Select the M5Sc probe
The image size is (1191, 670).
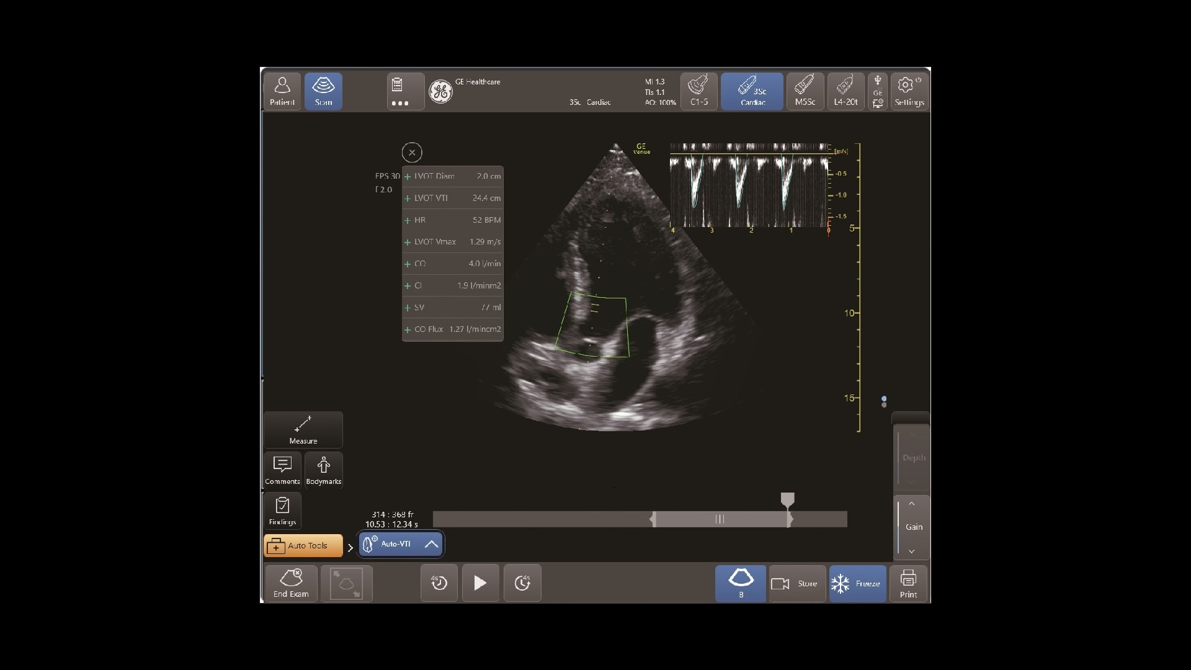[x=805, y=92]
